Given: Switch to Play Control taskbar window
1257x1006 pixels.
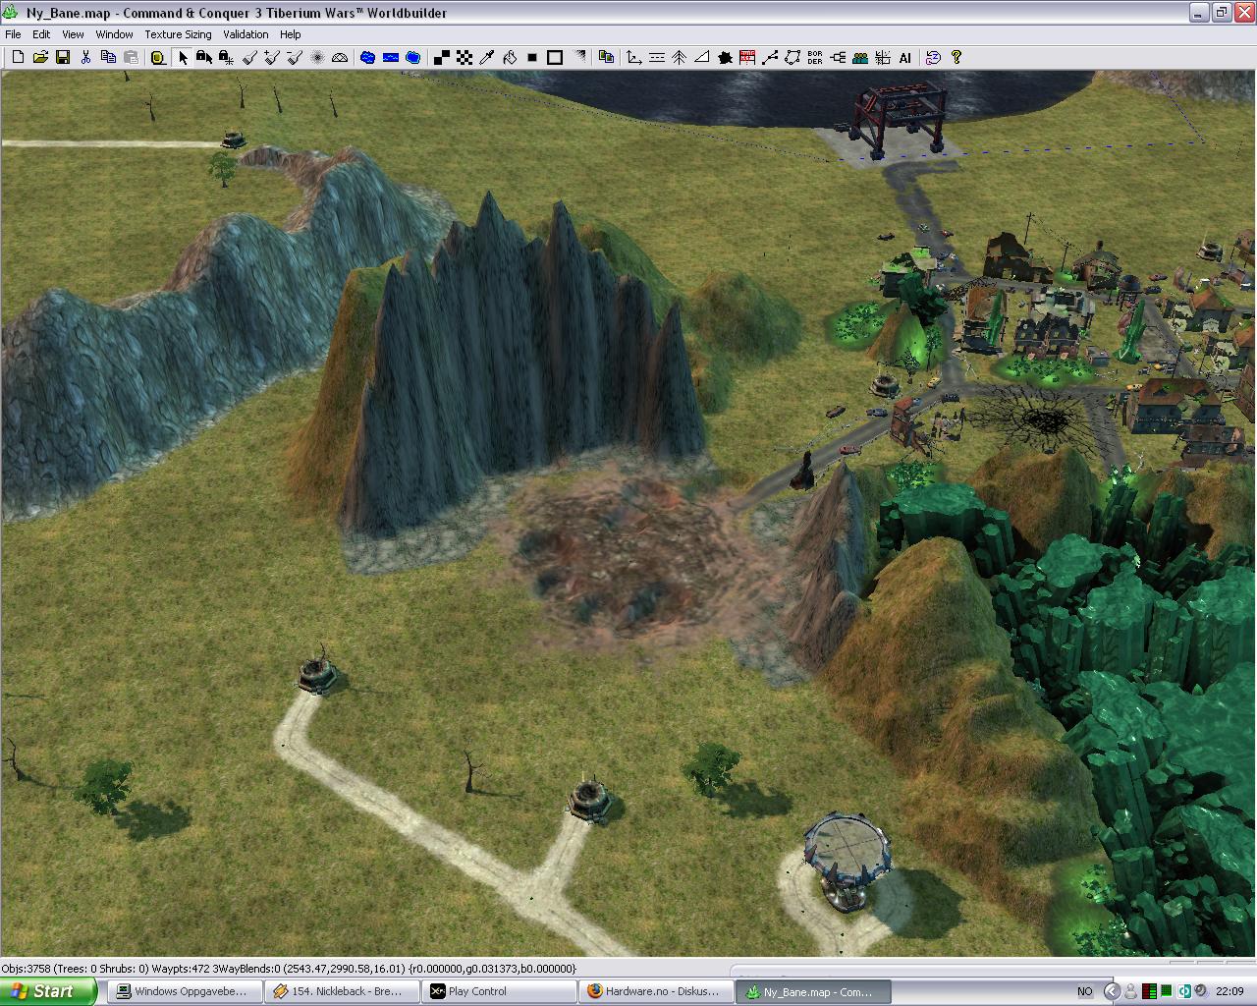Looking at the screenshot, I should 498,991.
